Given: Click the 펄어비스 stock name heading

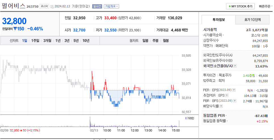Looking at the screenshot, I should click(x=13, y=6).
